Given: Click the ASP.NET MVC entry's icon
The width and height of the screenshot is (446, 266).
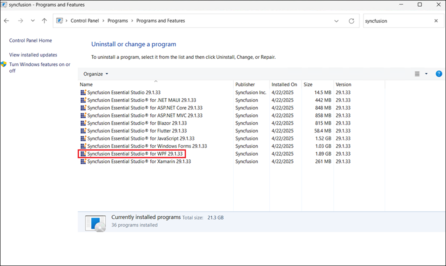Looking at the screenshot, I should 83,115.
